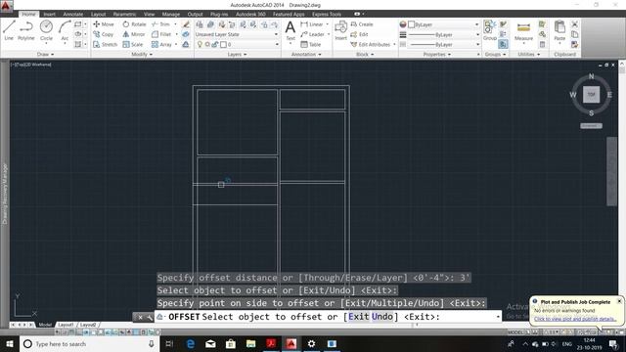
Task: Click the Table tool
Action: (311, 44)
